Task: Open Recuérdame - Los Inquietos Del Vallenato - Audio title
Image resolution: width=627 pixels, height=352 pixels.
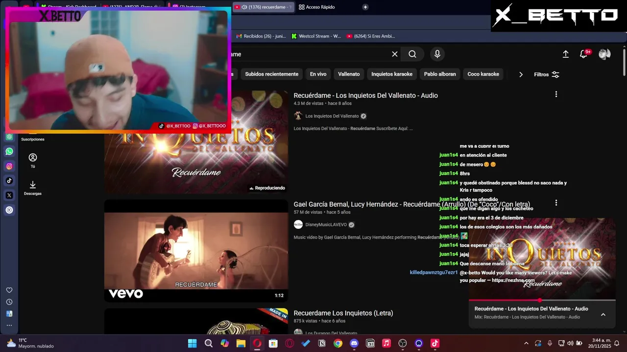Action: [365, 95]
